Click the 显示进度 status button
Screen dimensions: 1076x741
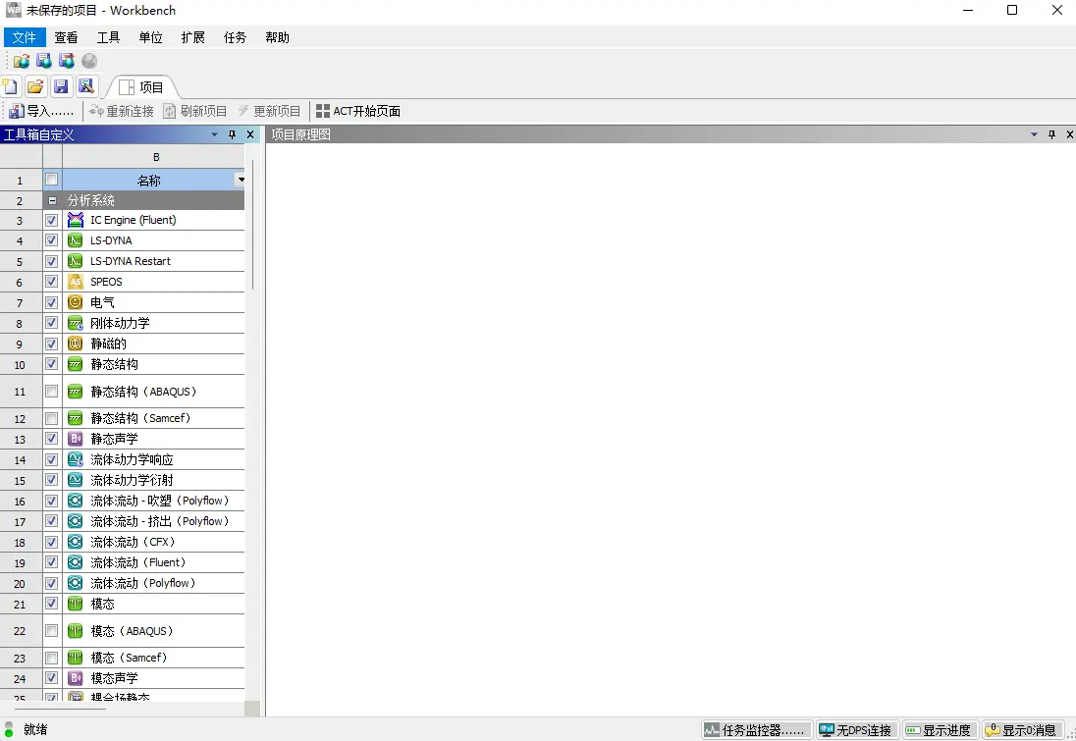[x=940, y=730]
